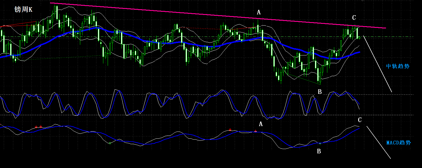
Task: Click the A label above the candlestick chart
Action: coord(259,12)
